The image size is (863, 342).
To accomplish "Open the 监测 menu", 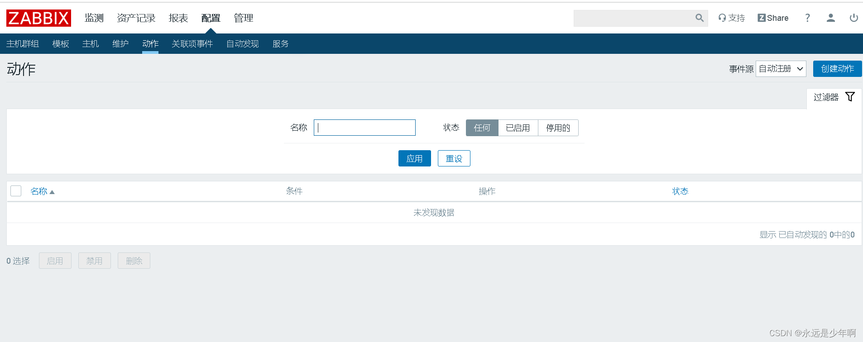I will pos(94,18).
